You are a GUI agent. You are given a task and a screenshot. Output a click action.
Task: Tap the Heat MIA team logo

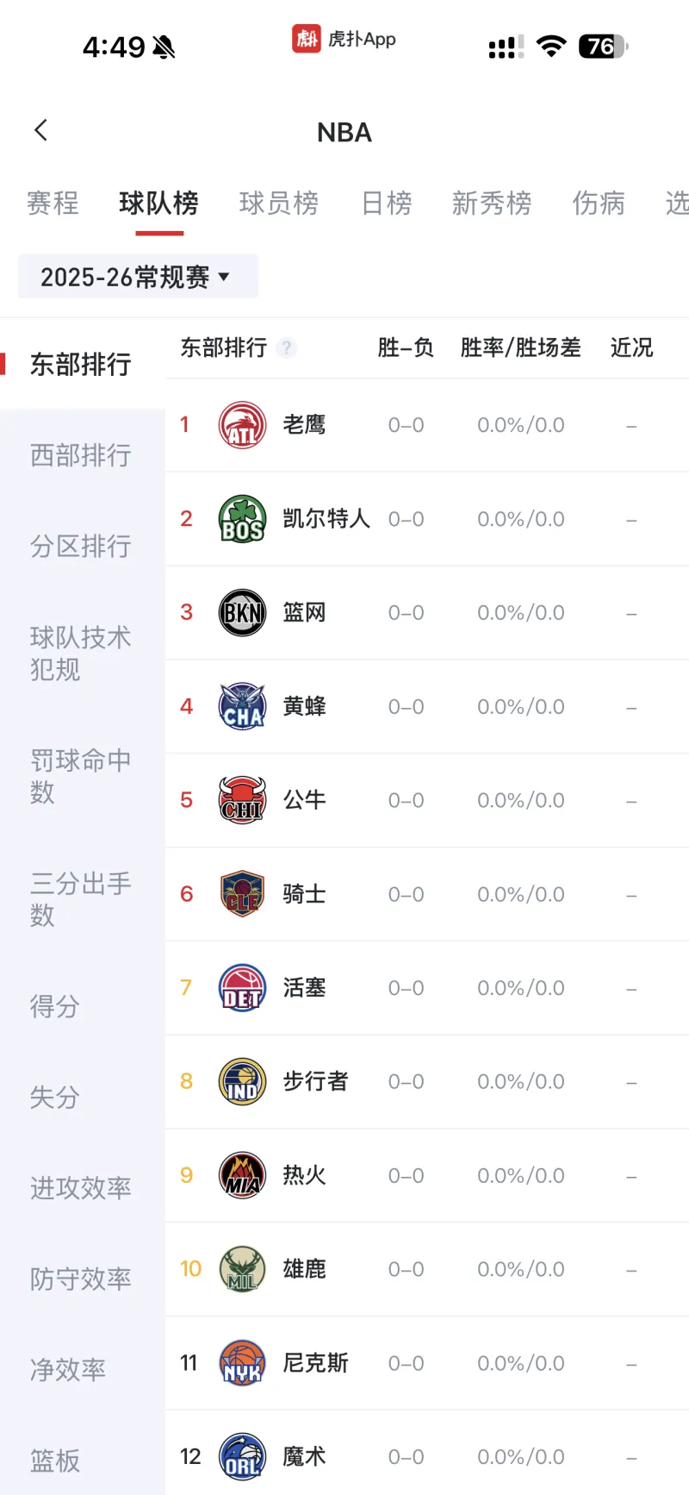tap(242, 1175)
